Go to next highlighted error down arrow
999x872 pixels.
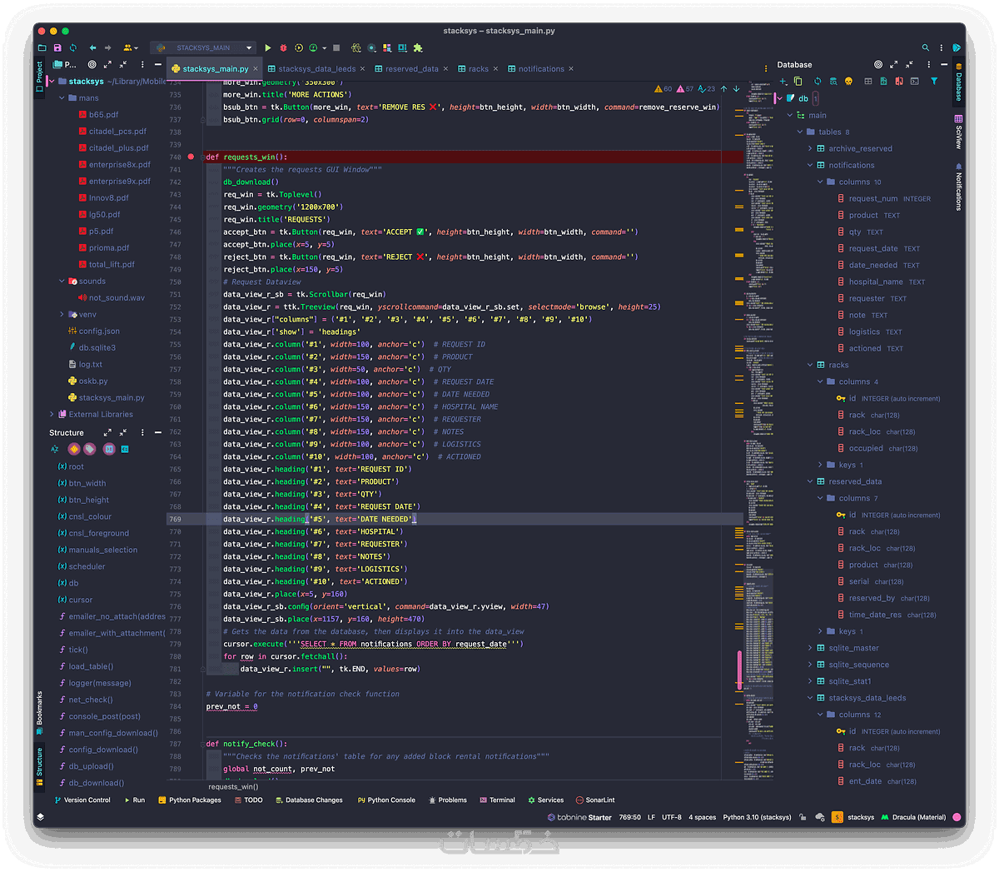click(x=736, y=88)
